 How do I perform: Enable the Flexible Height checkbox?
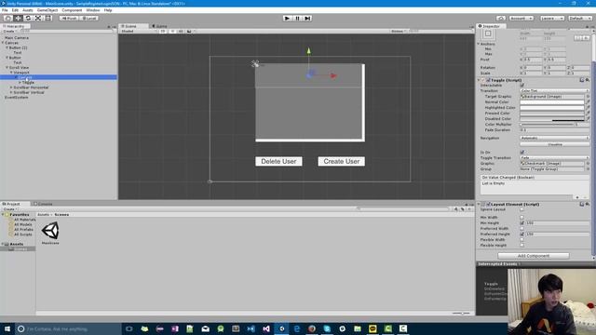click(x=521, y=246)
